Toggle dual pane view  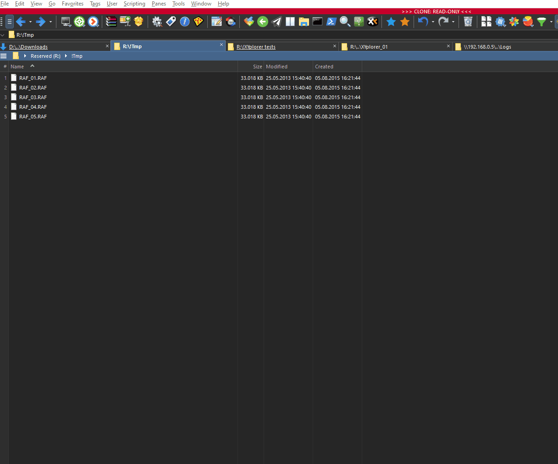290,22
